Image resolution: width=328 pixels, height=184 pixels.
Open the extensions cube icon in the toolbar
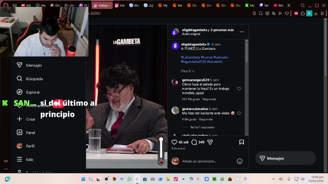click(303, 13)
